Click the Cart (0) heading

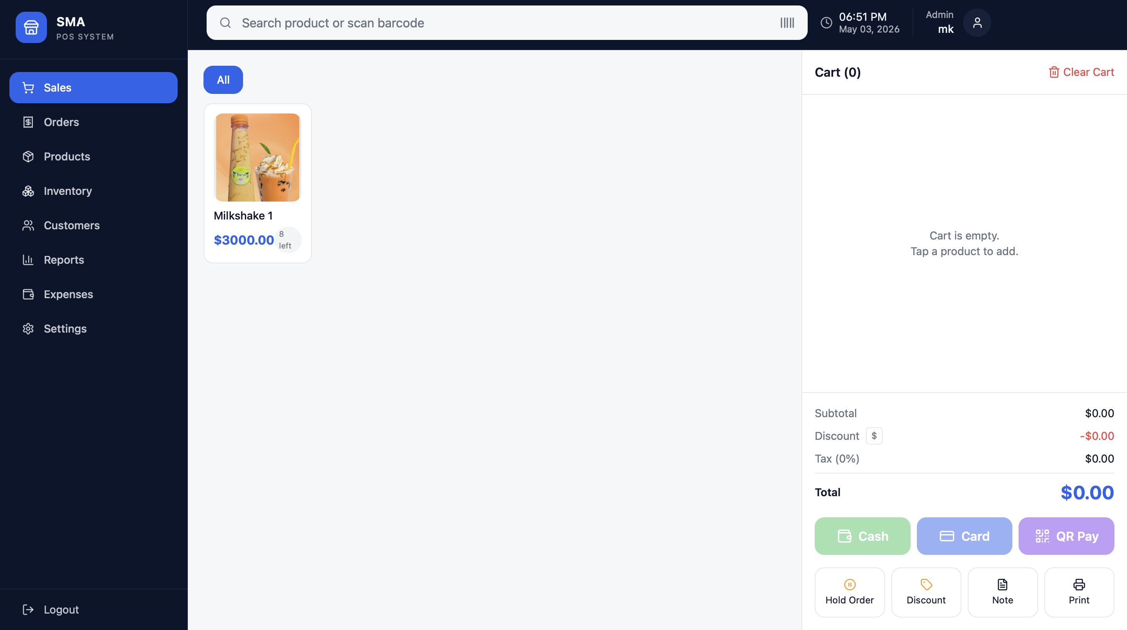tap(837, 72)
